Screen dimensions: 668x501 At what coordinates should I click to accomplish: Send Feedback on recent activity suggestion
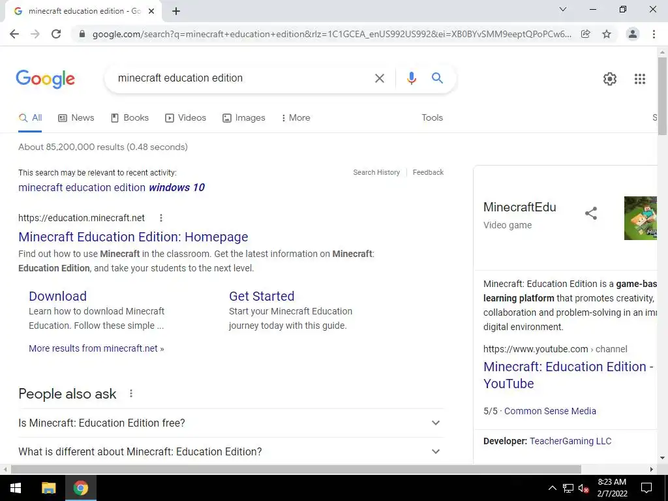click(428, 172)
